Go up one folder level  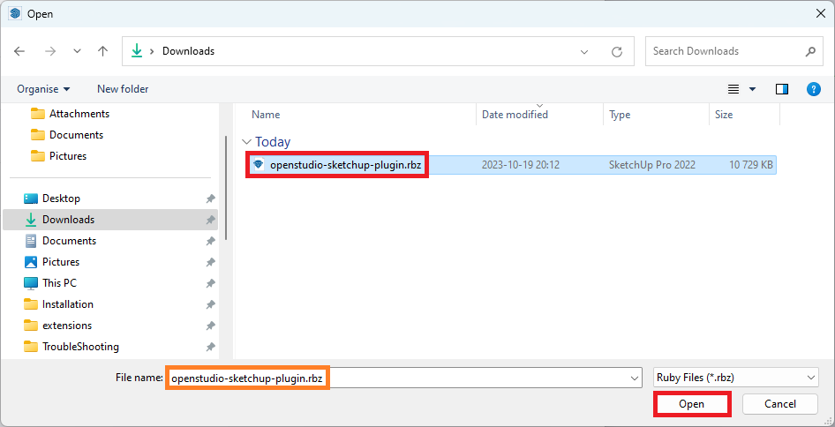pos(102,51)
